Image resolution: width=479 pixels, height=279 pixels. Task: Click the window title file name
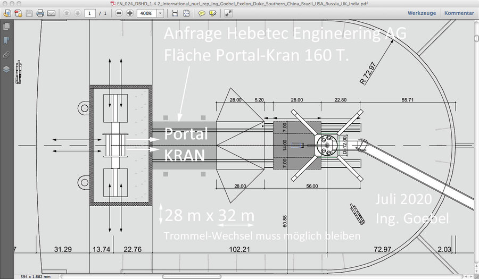pos(242,4)
